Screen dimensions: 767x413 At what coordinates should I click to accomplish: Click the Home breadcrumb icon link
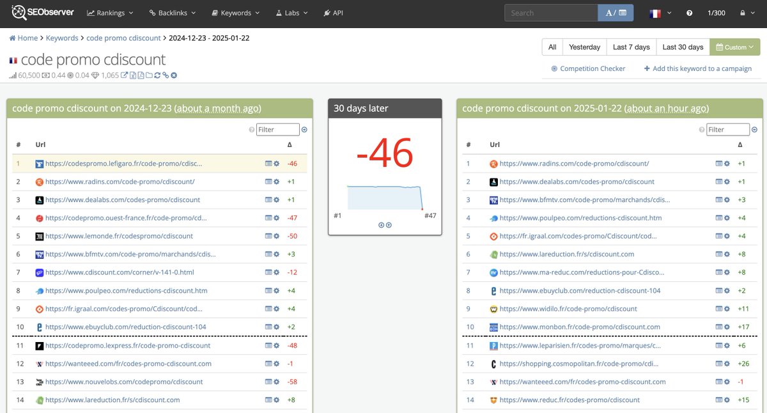click(x=23, y=38)
